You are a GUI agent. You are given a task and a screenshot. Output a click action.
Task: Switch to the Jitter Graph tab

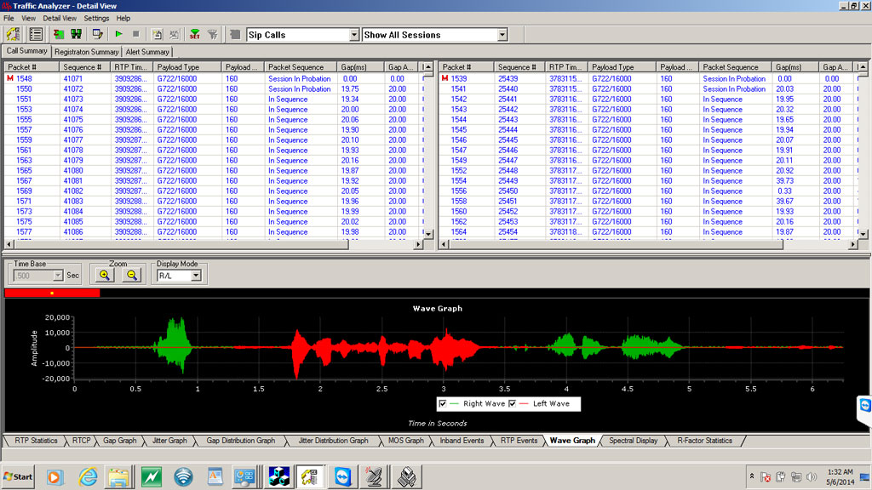(170, 441)
